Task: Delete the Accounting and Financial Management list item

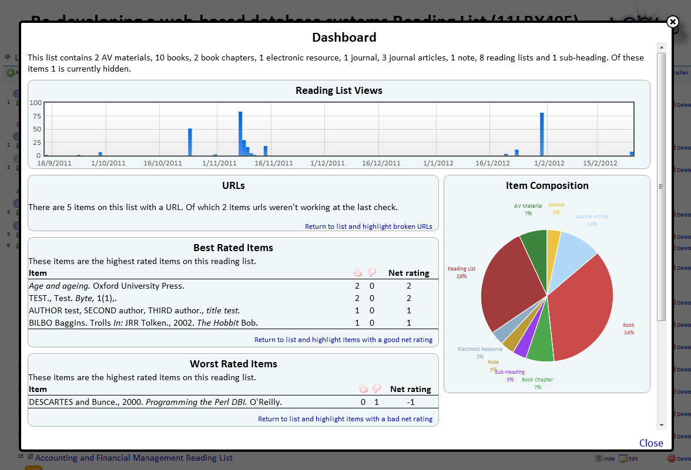Action: (x=679, y=458)
